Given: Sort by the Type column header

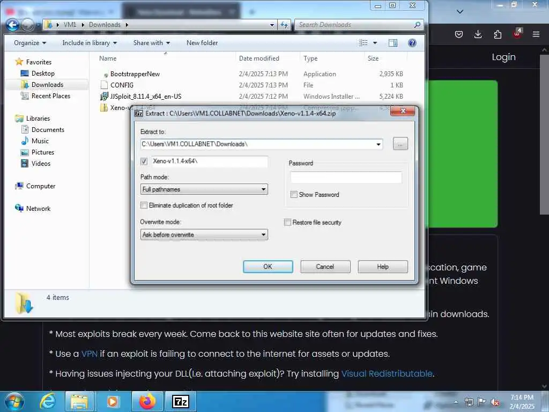Looking at the screenshot, I should coord(310,58).
